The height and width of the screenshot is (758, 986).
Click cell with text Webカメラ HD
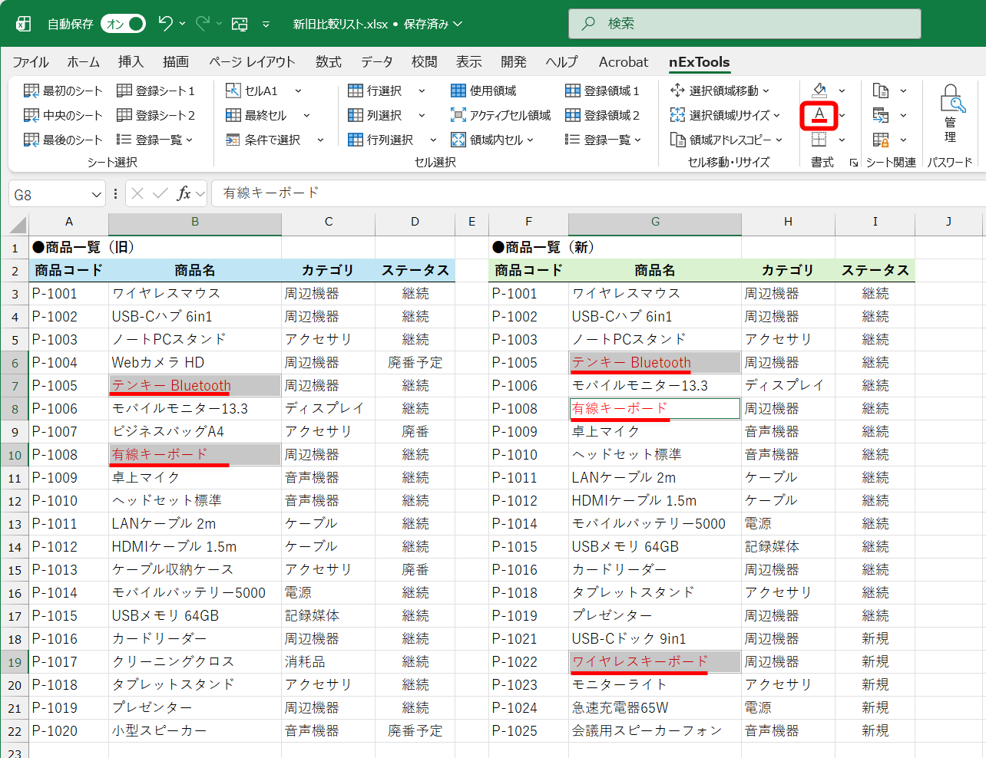(195, 362)
